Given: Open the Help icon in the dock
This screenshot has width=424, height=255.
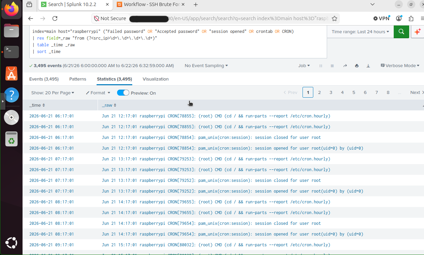Looking at the screenshot, I should [11, 95].
